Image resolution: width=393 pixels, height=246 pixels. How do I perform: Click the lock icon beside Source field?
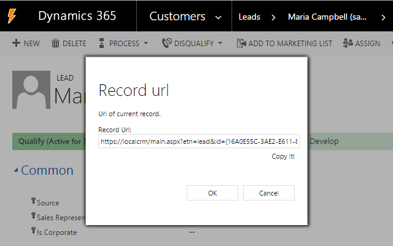pyautogui.click(x=33, y=201)
